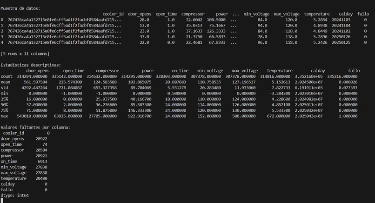Click on_time mean value 20.887683
Screen dimensions: 375x203
point(175,82)
